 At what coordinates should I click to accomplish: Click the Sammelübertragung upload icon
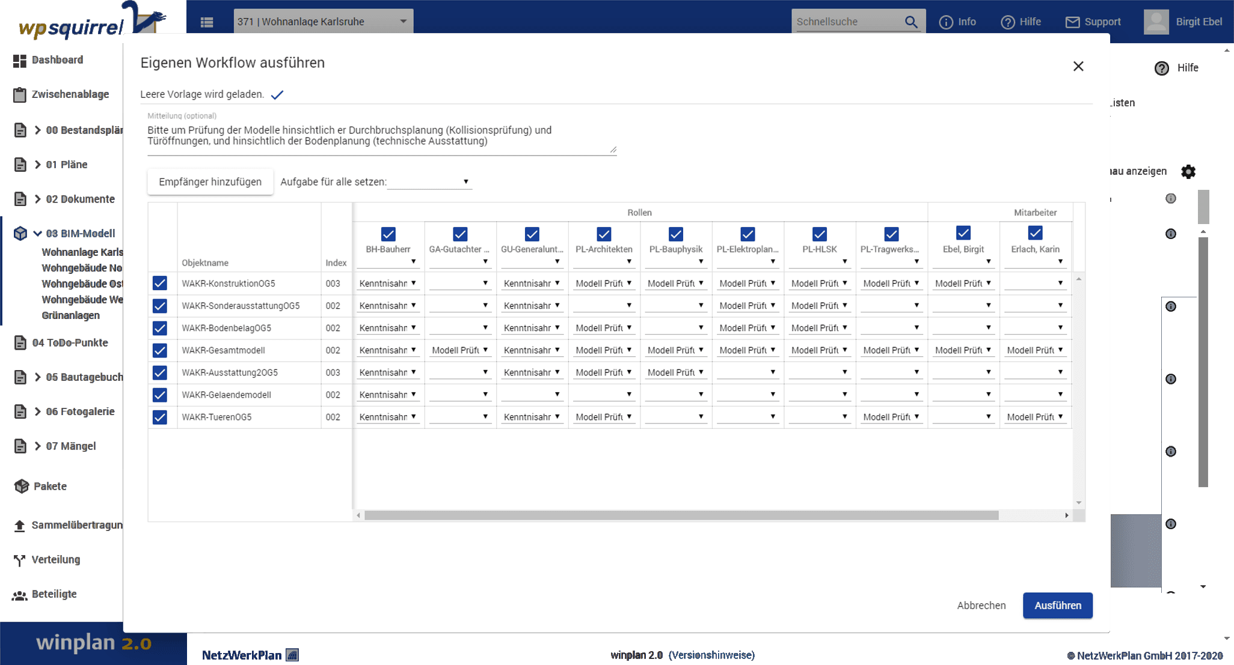click(x=19, y=526)
